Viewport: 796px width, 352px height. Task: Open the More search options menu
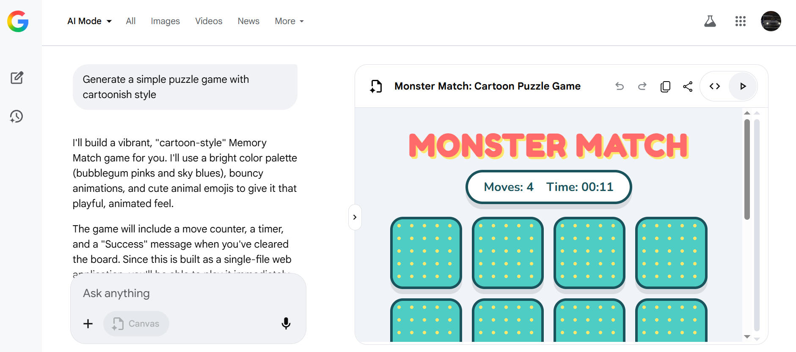[x=289, y=21]
